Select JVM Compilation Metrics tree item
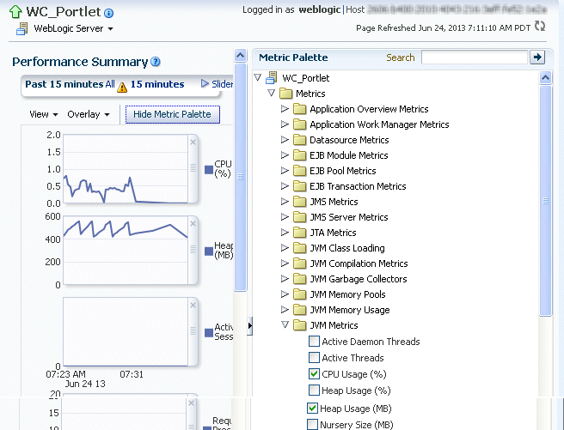This screenshot has width=564, height=430. point(359,263)
